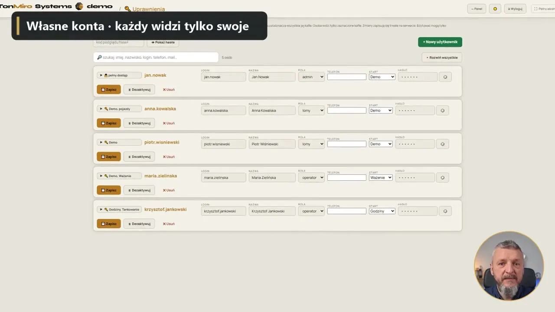The image size is (555, 312).
Task: Go to Panel from the top bar
Action: point(477,9)
